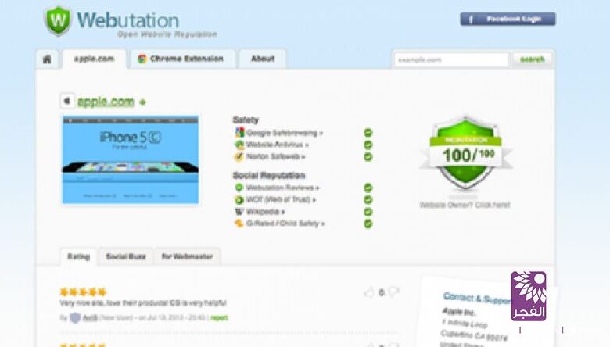The image size is (610, 347).
Task: Click the example.com search input field
Action: point(451,59)
